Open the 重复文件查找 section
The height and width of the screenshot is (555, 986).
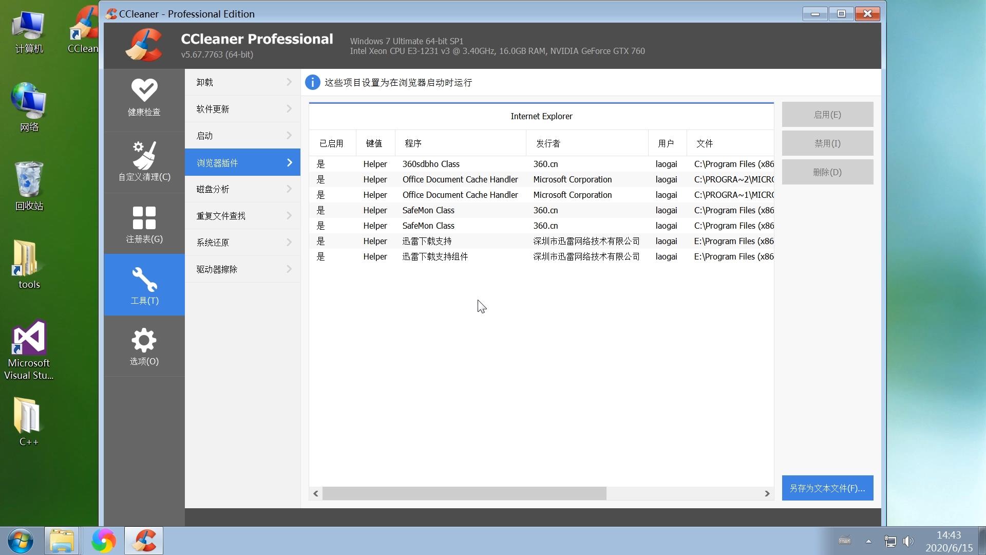(x=242, y=216)
